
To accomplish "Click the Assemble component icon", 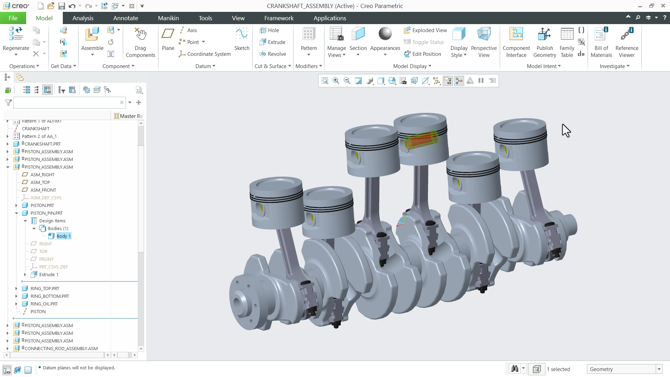I will tap(92, 35).
